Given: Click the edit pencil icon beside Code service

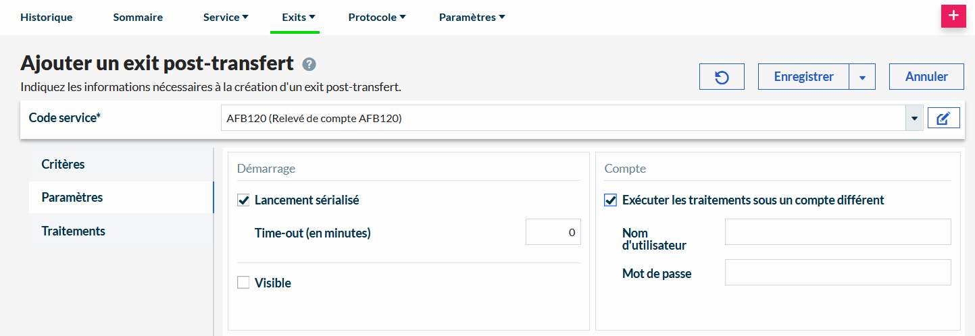Looking at the screenshot, I should click(x=943, y=119).
